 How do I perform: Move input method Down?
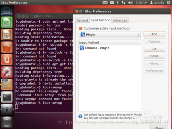click(x=154, y=56)
